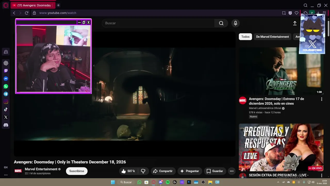Dislike the Avengers: Doomsday video
Image resolution: width=330 pixels, height=186 pixels.
click(x=143, y=171)
